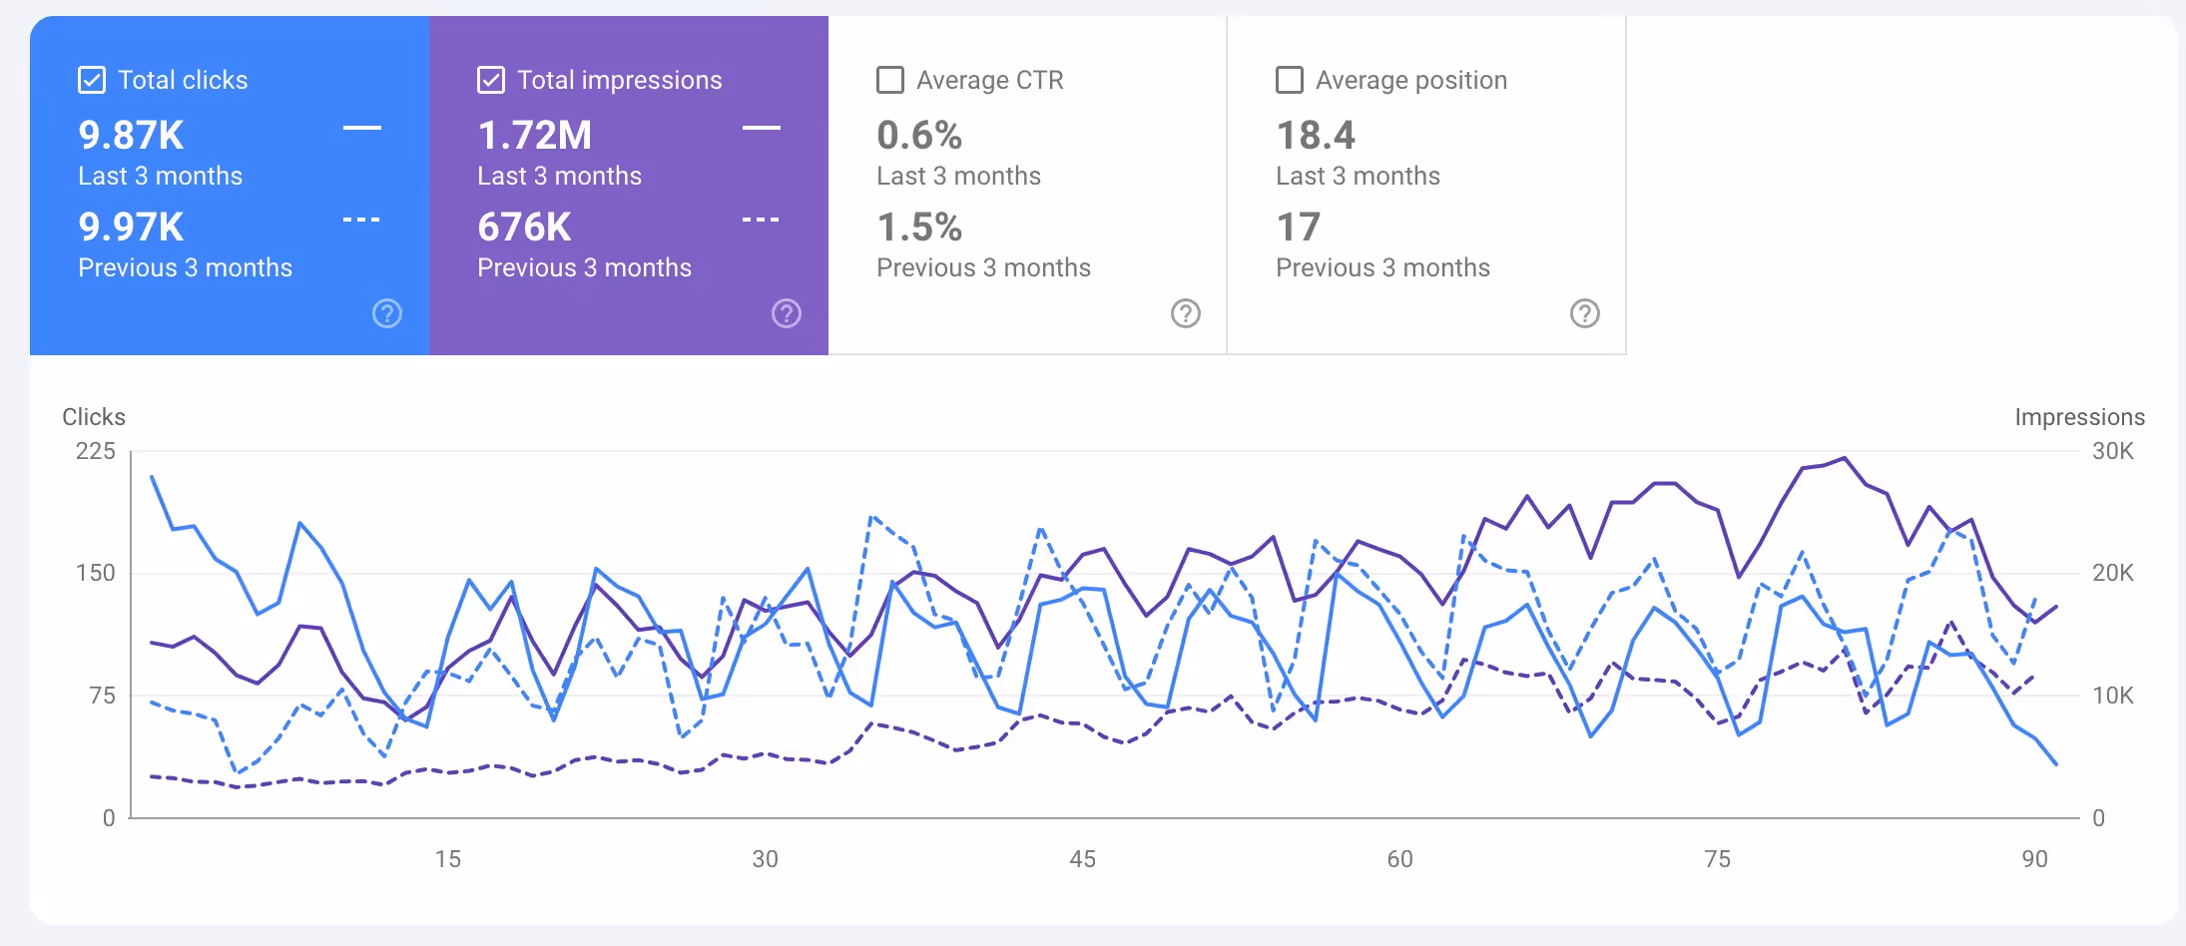Screen dimensions: 2186x946
Task: Click the help icon on Average position card
Action: (x=1585, y=313)
